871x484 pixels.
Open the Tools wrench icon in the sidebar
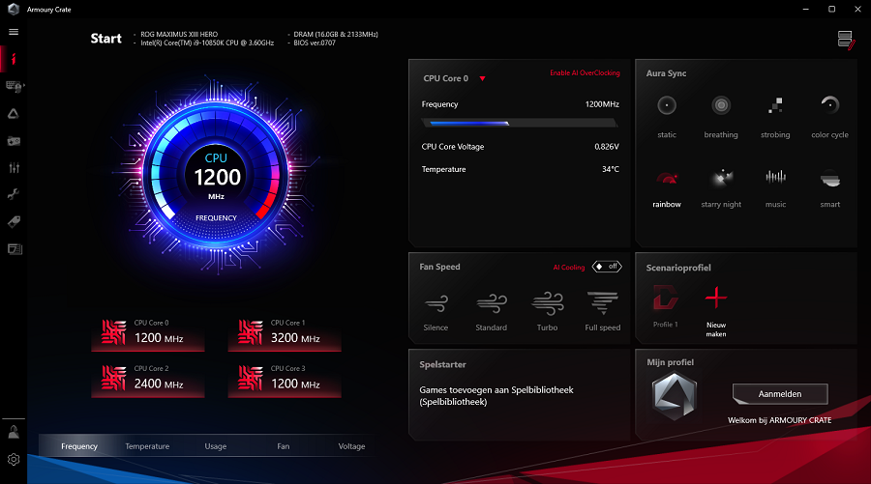pos(14,194)
